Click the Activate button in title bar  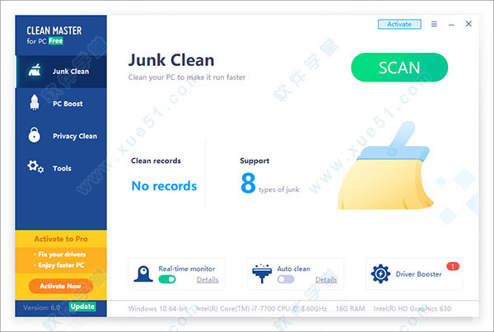pos(399,24)
